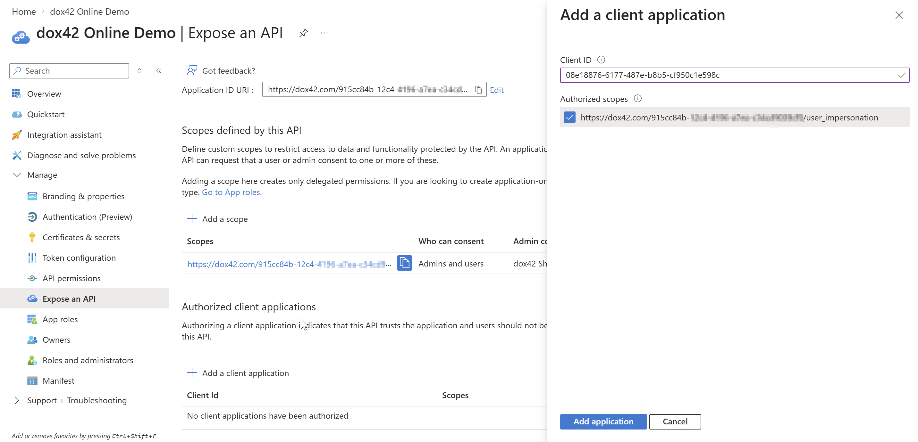Image resolution: width=918 pixels, height=442 pixels.
Task: Click 'No client applications have been authorized' text
Action: pyautogui.click(x=267, y=416)
